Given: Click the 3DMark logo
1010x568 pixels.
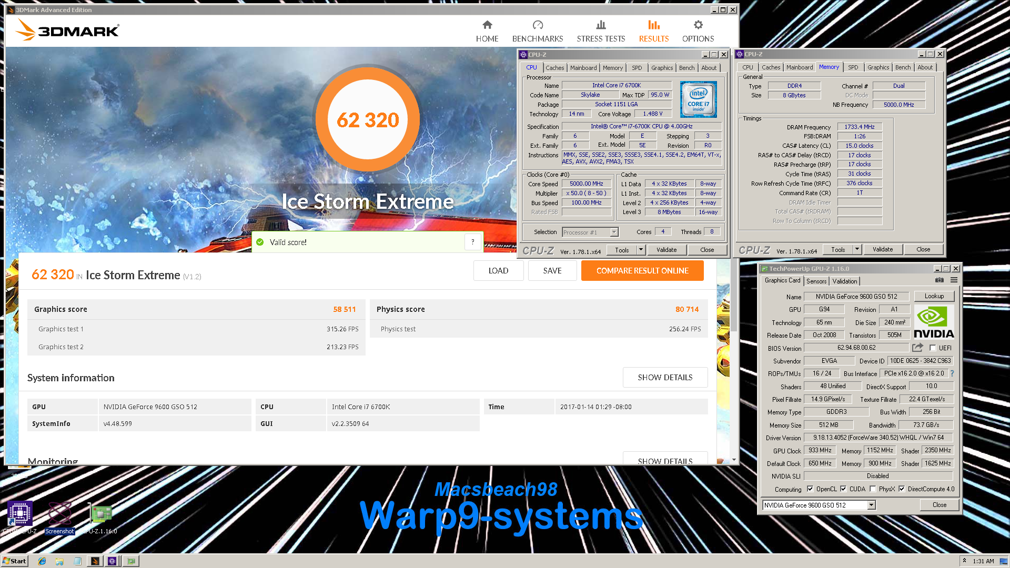Looking at the screenshot, I should coord(67,30).
